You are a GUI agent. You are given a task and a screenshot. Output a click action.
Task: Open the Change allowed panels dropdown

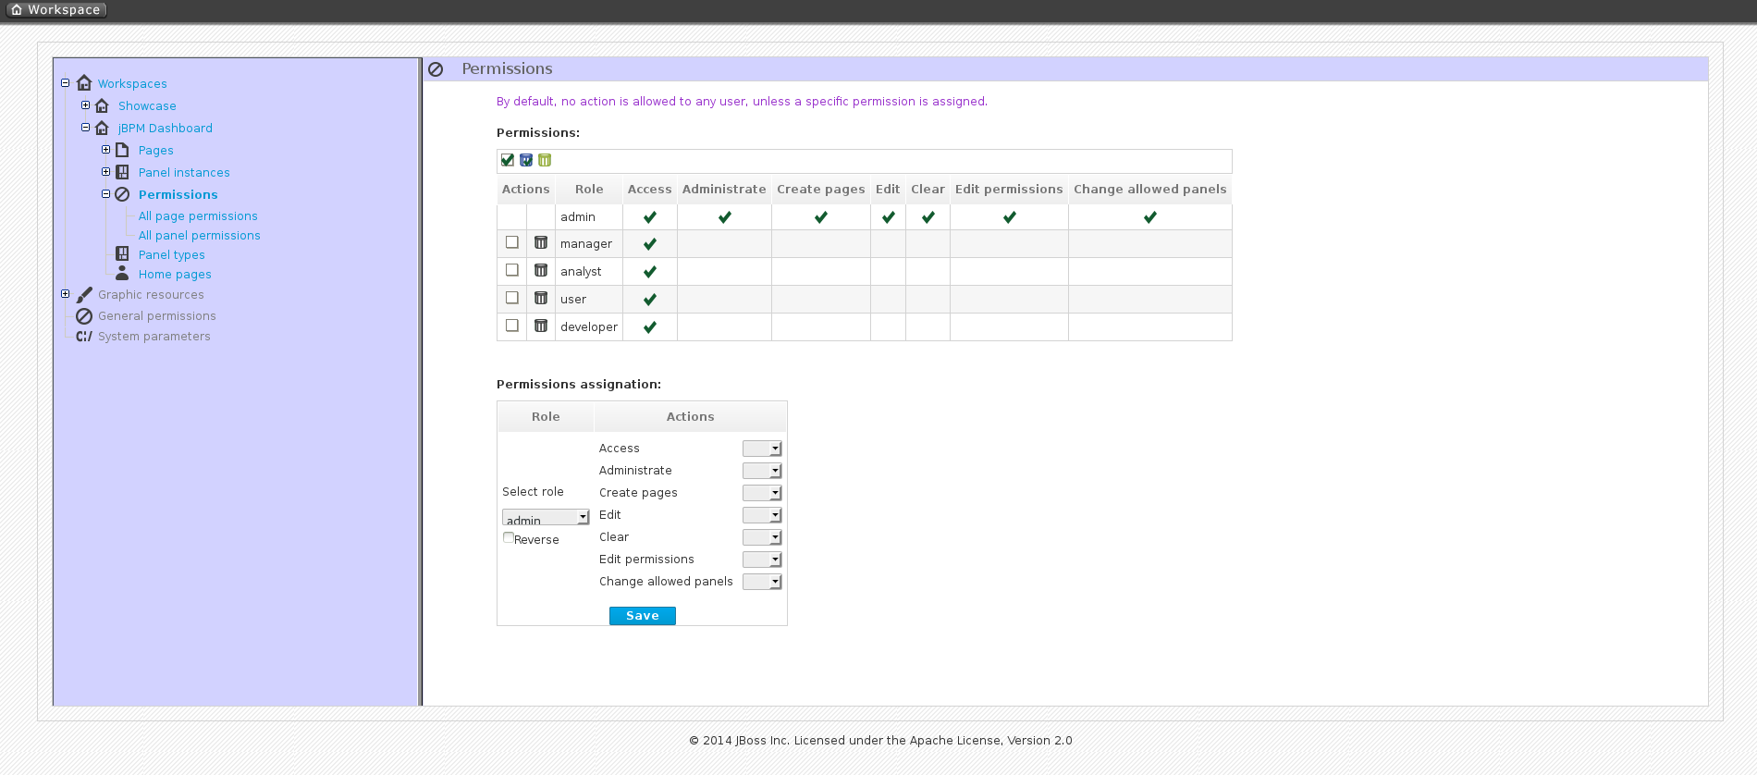pos(762,582)
